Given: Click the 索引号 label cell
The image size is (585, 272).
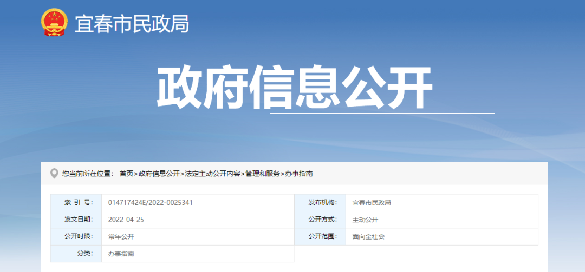Looking at the screenshot, I should click(x=76, y=203).
